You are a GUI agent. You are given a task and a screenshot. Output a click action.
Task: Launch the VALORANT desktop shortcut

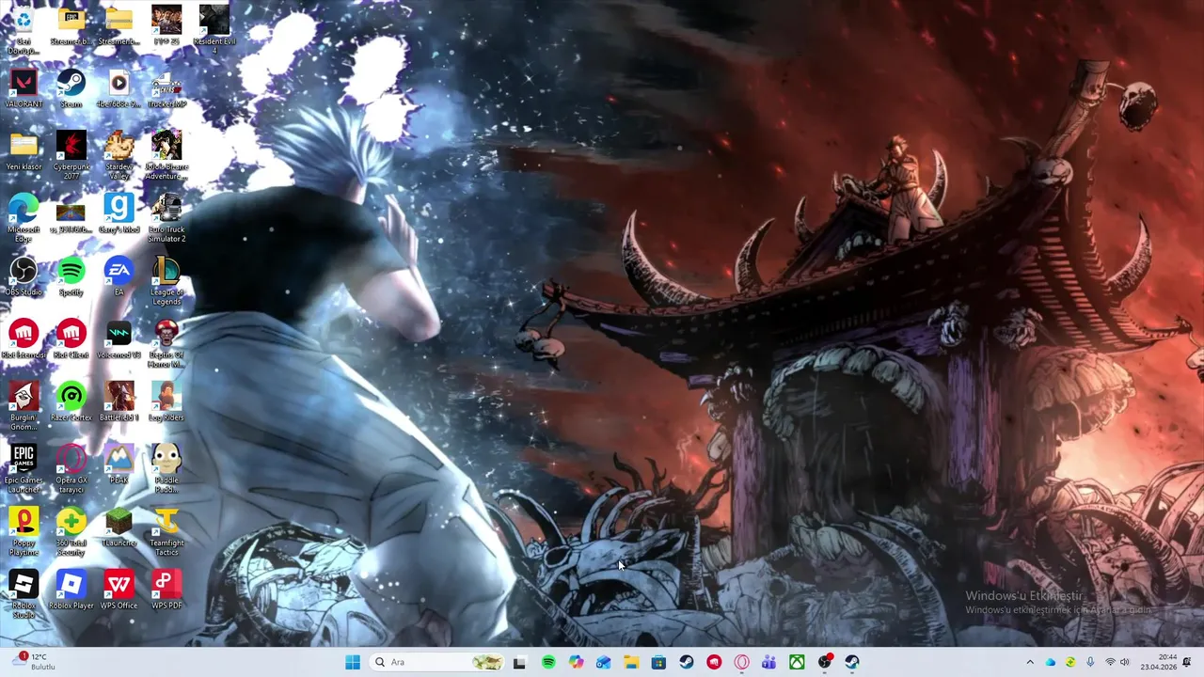pyautogui.click(x=24, y=89)
